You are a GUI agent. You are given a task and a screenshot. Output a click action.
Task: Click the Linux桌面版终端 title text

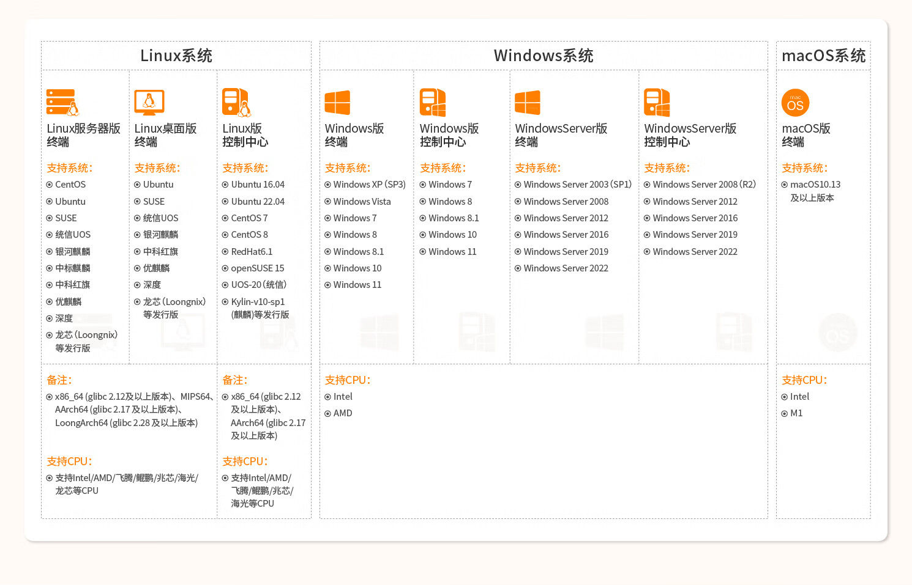(165, 135)
